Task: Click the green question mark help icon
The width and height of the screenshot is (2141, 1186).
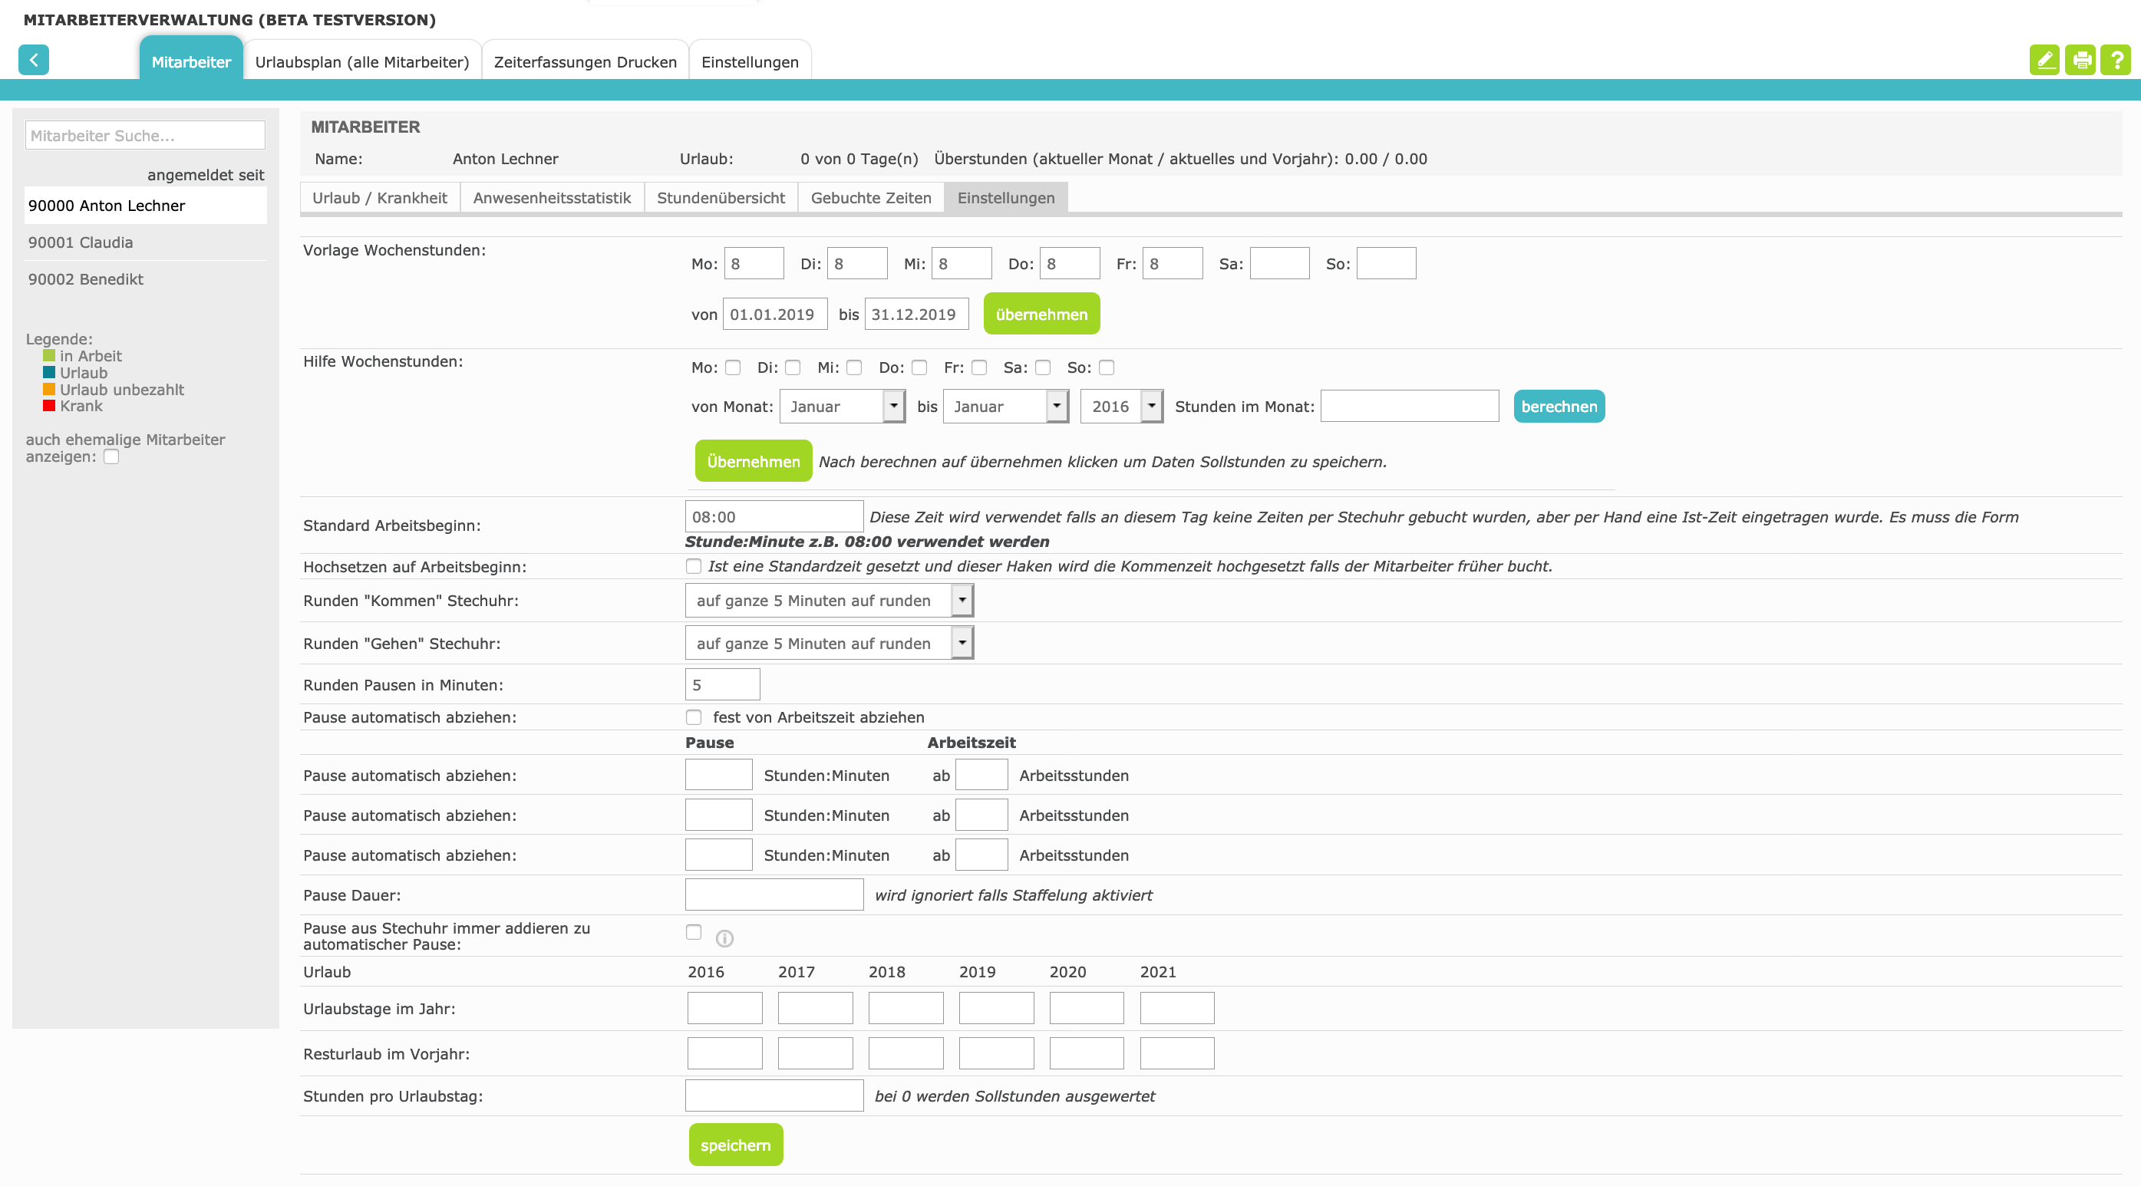Action: [2116, 60]
